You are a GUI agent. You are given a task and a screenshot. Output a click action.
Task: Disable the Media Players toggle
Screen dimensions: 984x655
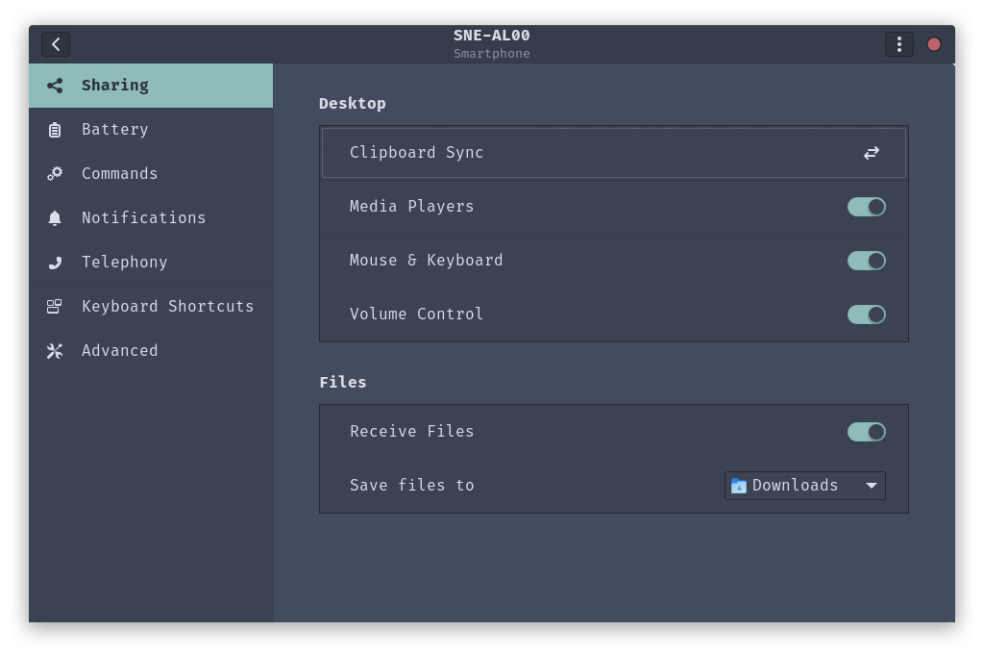pyautogui.click(x=866, y=207)
